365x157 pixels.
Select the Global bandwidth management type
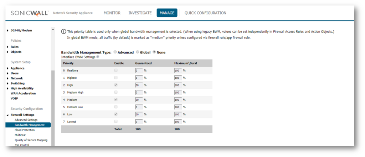pos(137,52)
